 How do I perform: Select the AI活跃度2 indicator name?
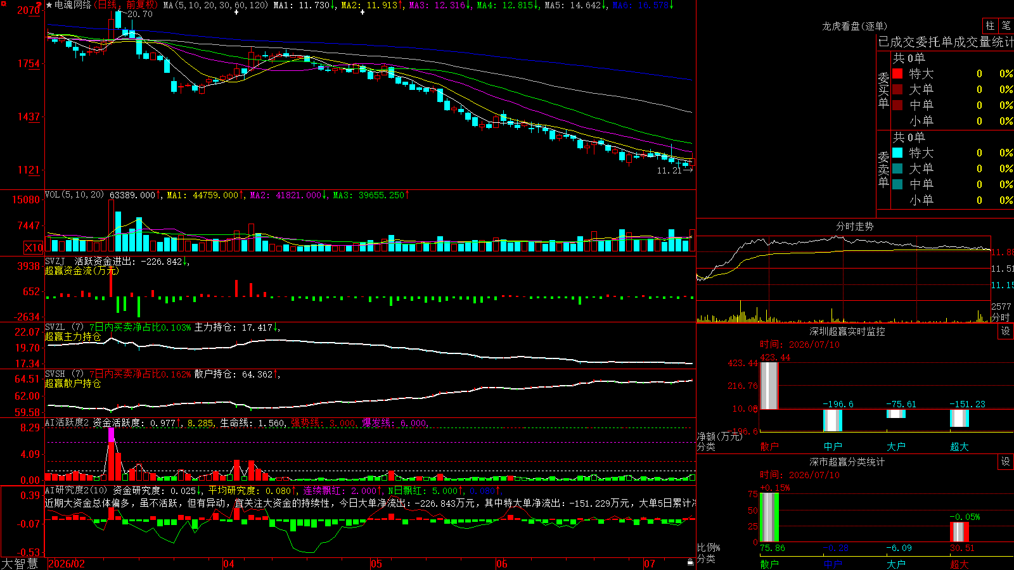(x=67, y=422)
